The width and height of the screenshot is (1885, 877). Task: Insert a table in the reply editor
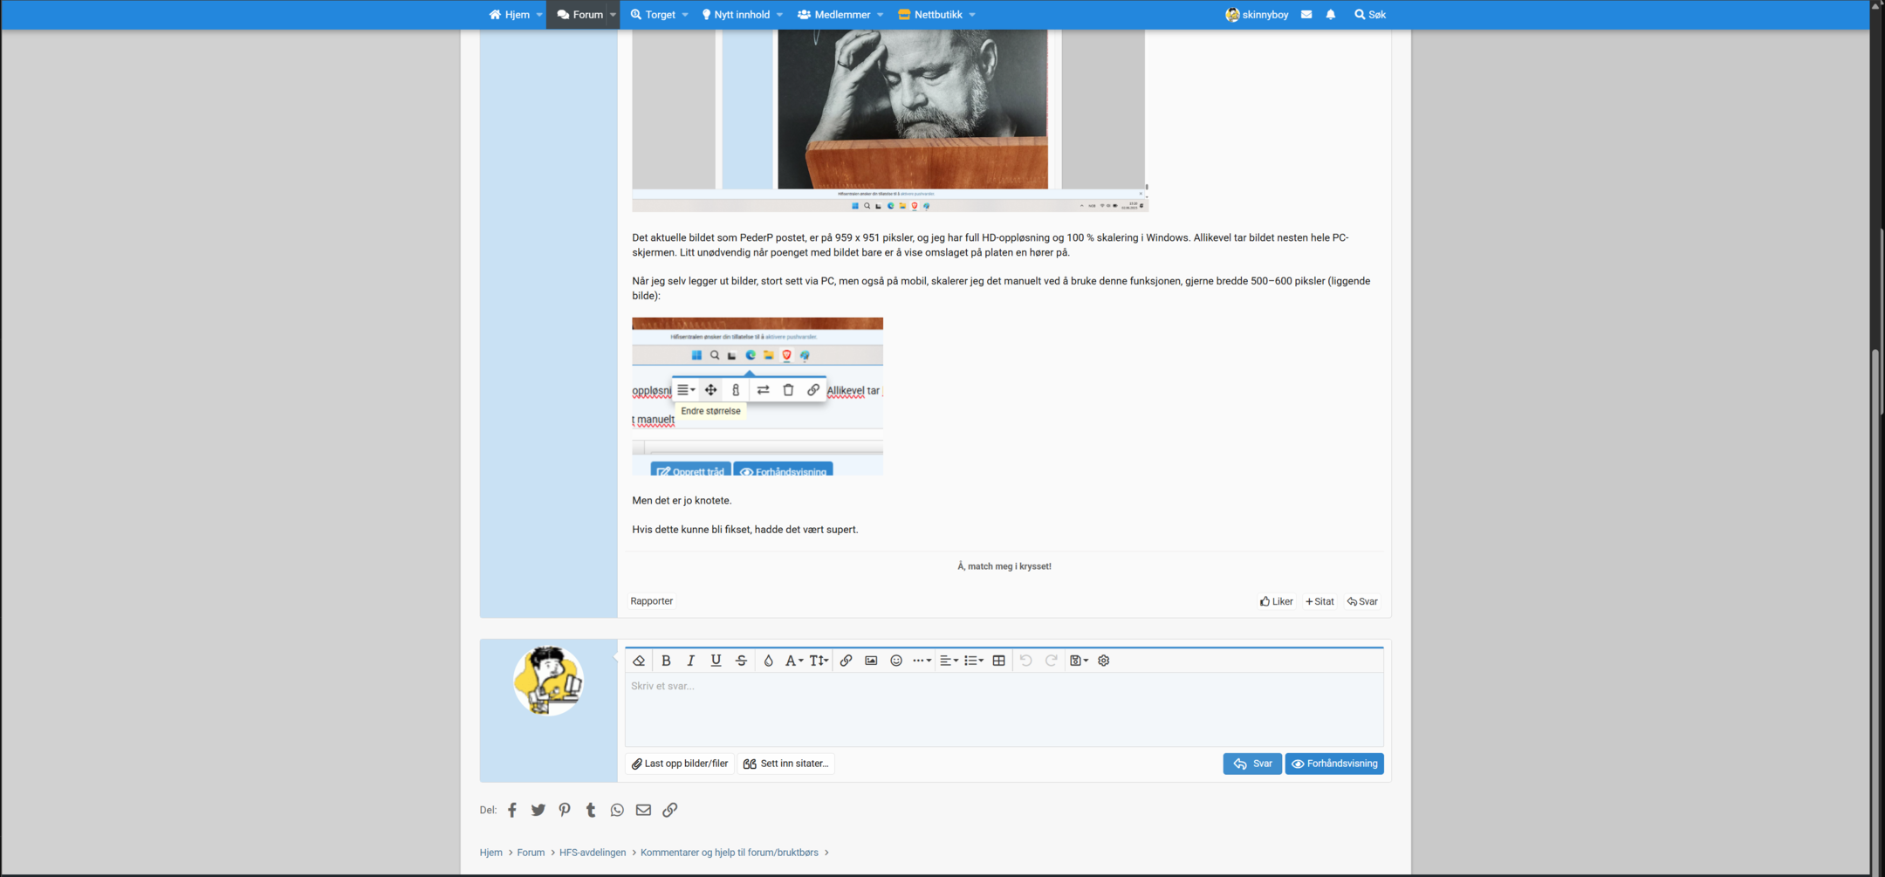coord(999,661)
